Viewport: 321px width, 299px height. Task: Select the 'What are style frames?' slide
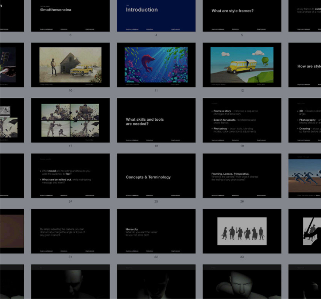pyautogui.click(x=242, y=15)
